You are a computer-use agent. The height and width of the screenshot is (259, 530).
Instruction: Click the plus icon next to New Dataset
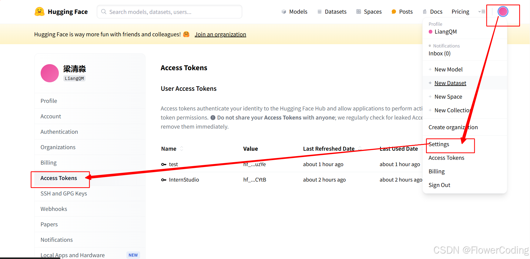pos(430,83)
